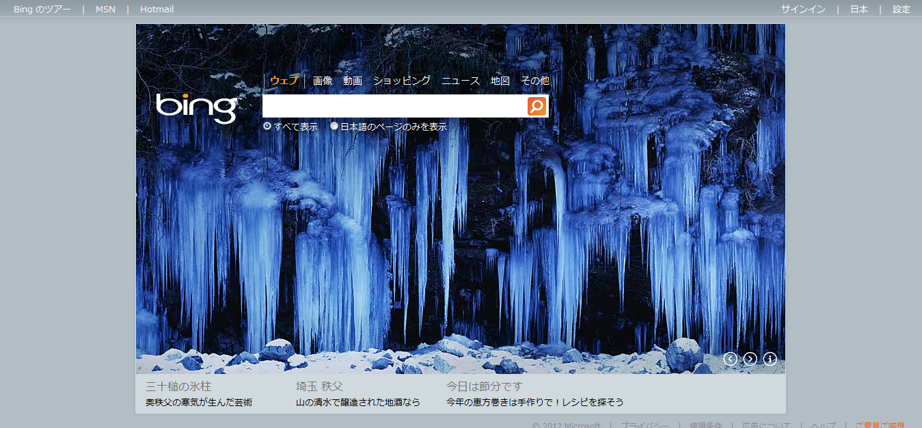Click the サインイン link
The height and width of the screenshot is (428, 922).
[803, 10]
